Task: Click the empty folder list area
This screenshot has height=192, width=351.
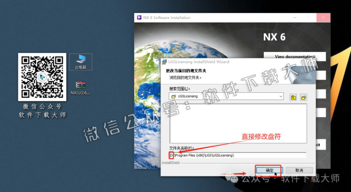Action: pos(238,123)
